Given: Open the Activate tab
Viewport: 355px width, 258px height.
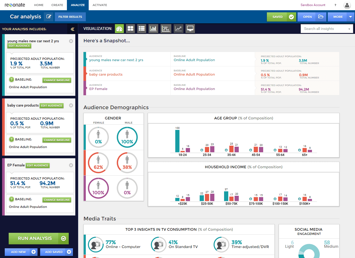Looking at the screenshot, I should [100, 5].
